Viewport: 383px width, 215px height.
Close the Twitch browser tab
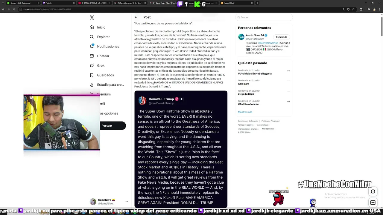[74, 3]
